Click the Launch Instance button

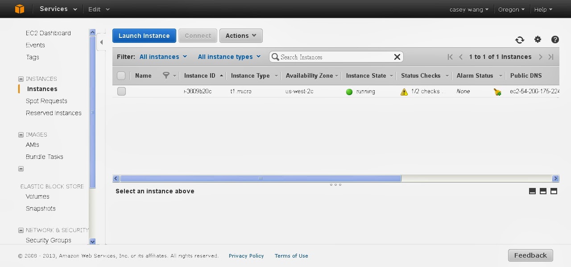[x=144, y=36]
